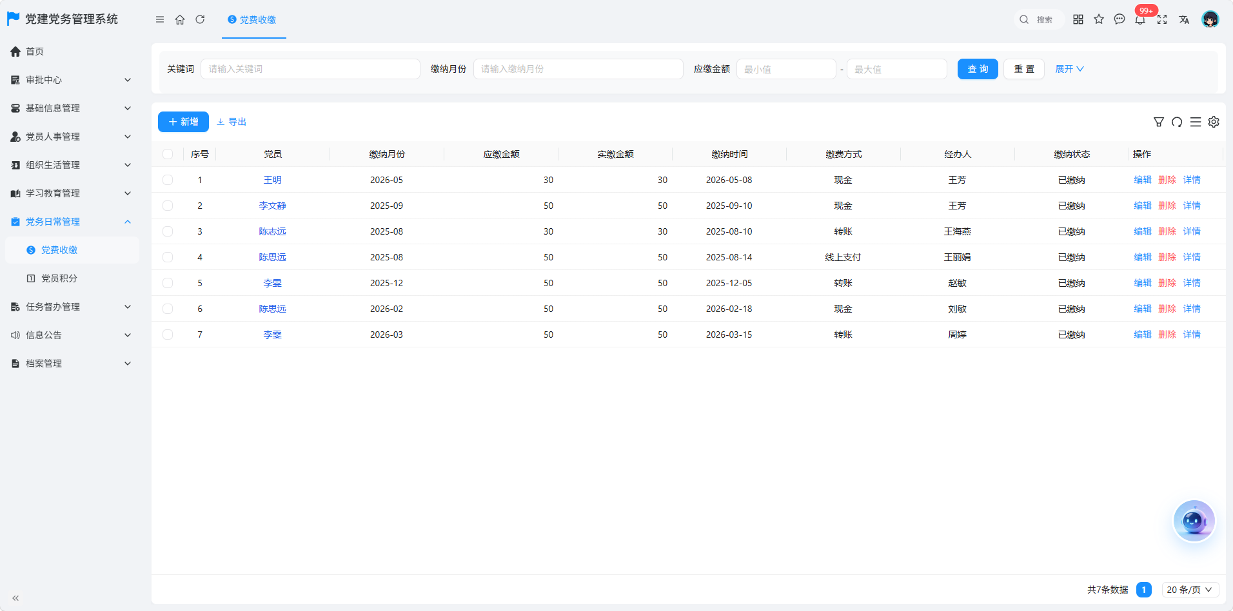Open the AI assistant robot bubble
Viewport: 1233px width, 611px height.
click(x=1194, y=521)
